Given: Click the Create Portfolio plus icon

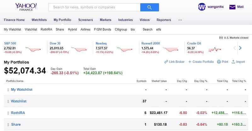Looking at the screenshot, I should pyautogui.click(x=190, y=62).
